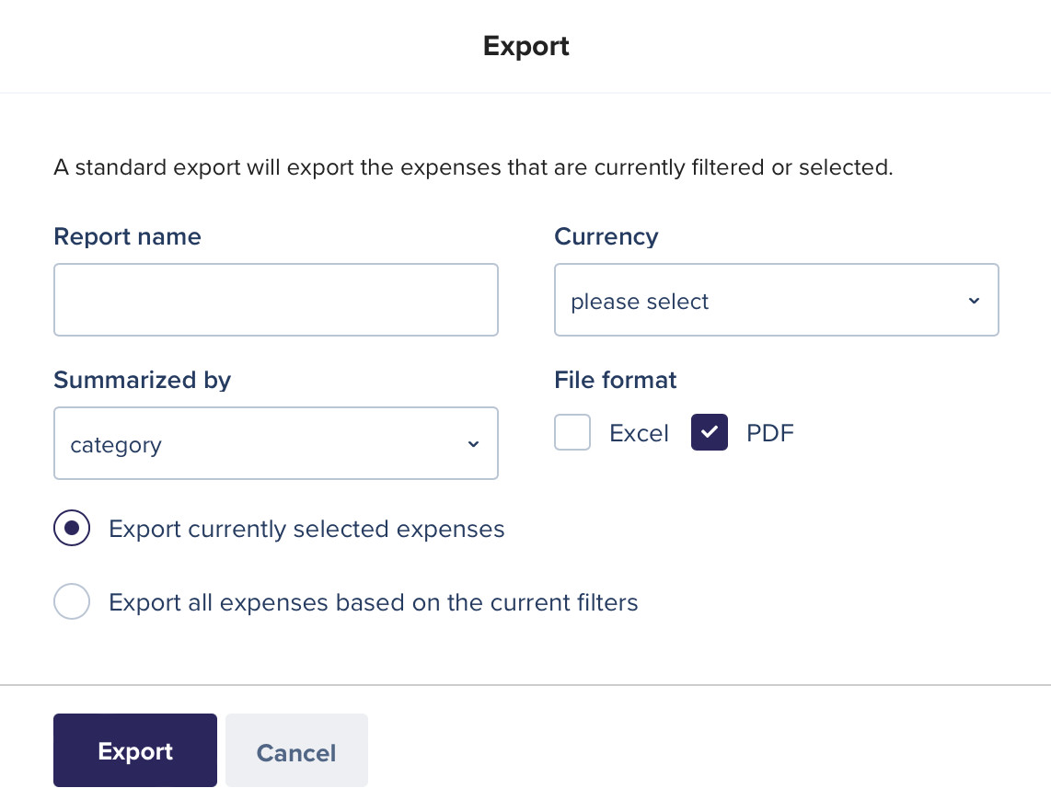Click the 'Summarized by' field label
Screen dimensions: 1051x811
[x=142, y=380]
